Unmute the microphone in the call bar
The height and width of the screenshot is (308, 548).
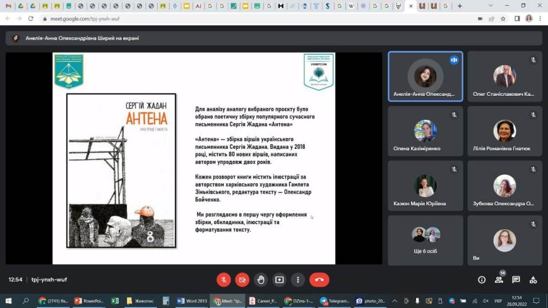tap(224, 279)
